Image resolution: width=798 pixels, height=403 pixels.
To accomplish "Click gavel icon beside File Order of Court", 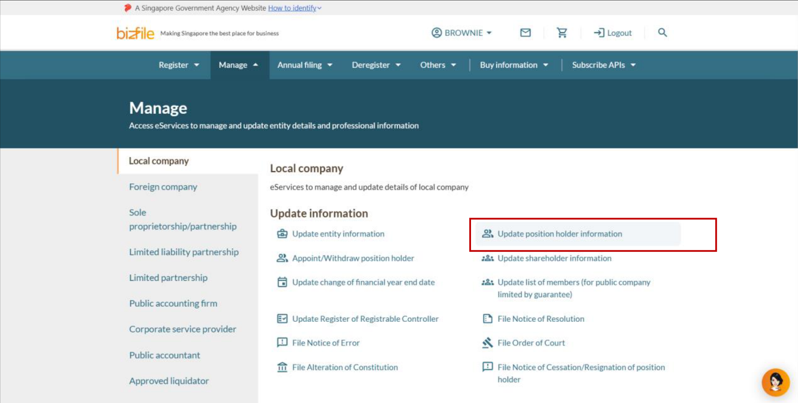I will point(487,343).
